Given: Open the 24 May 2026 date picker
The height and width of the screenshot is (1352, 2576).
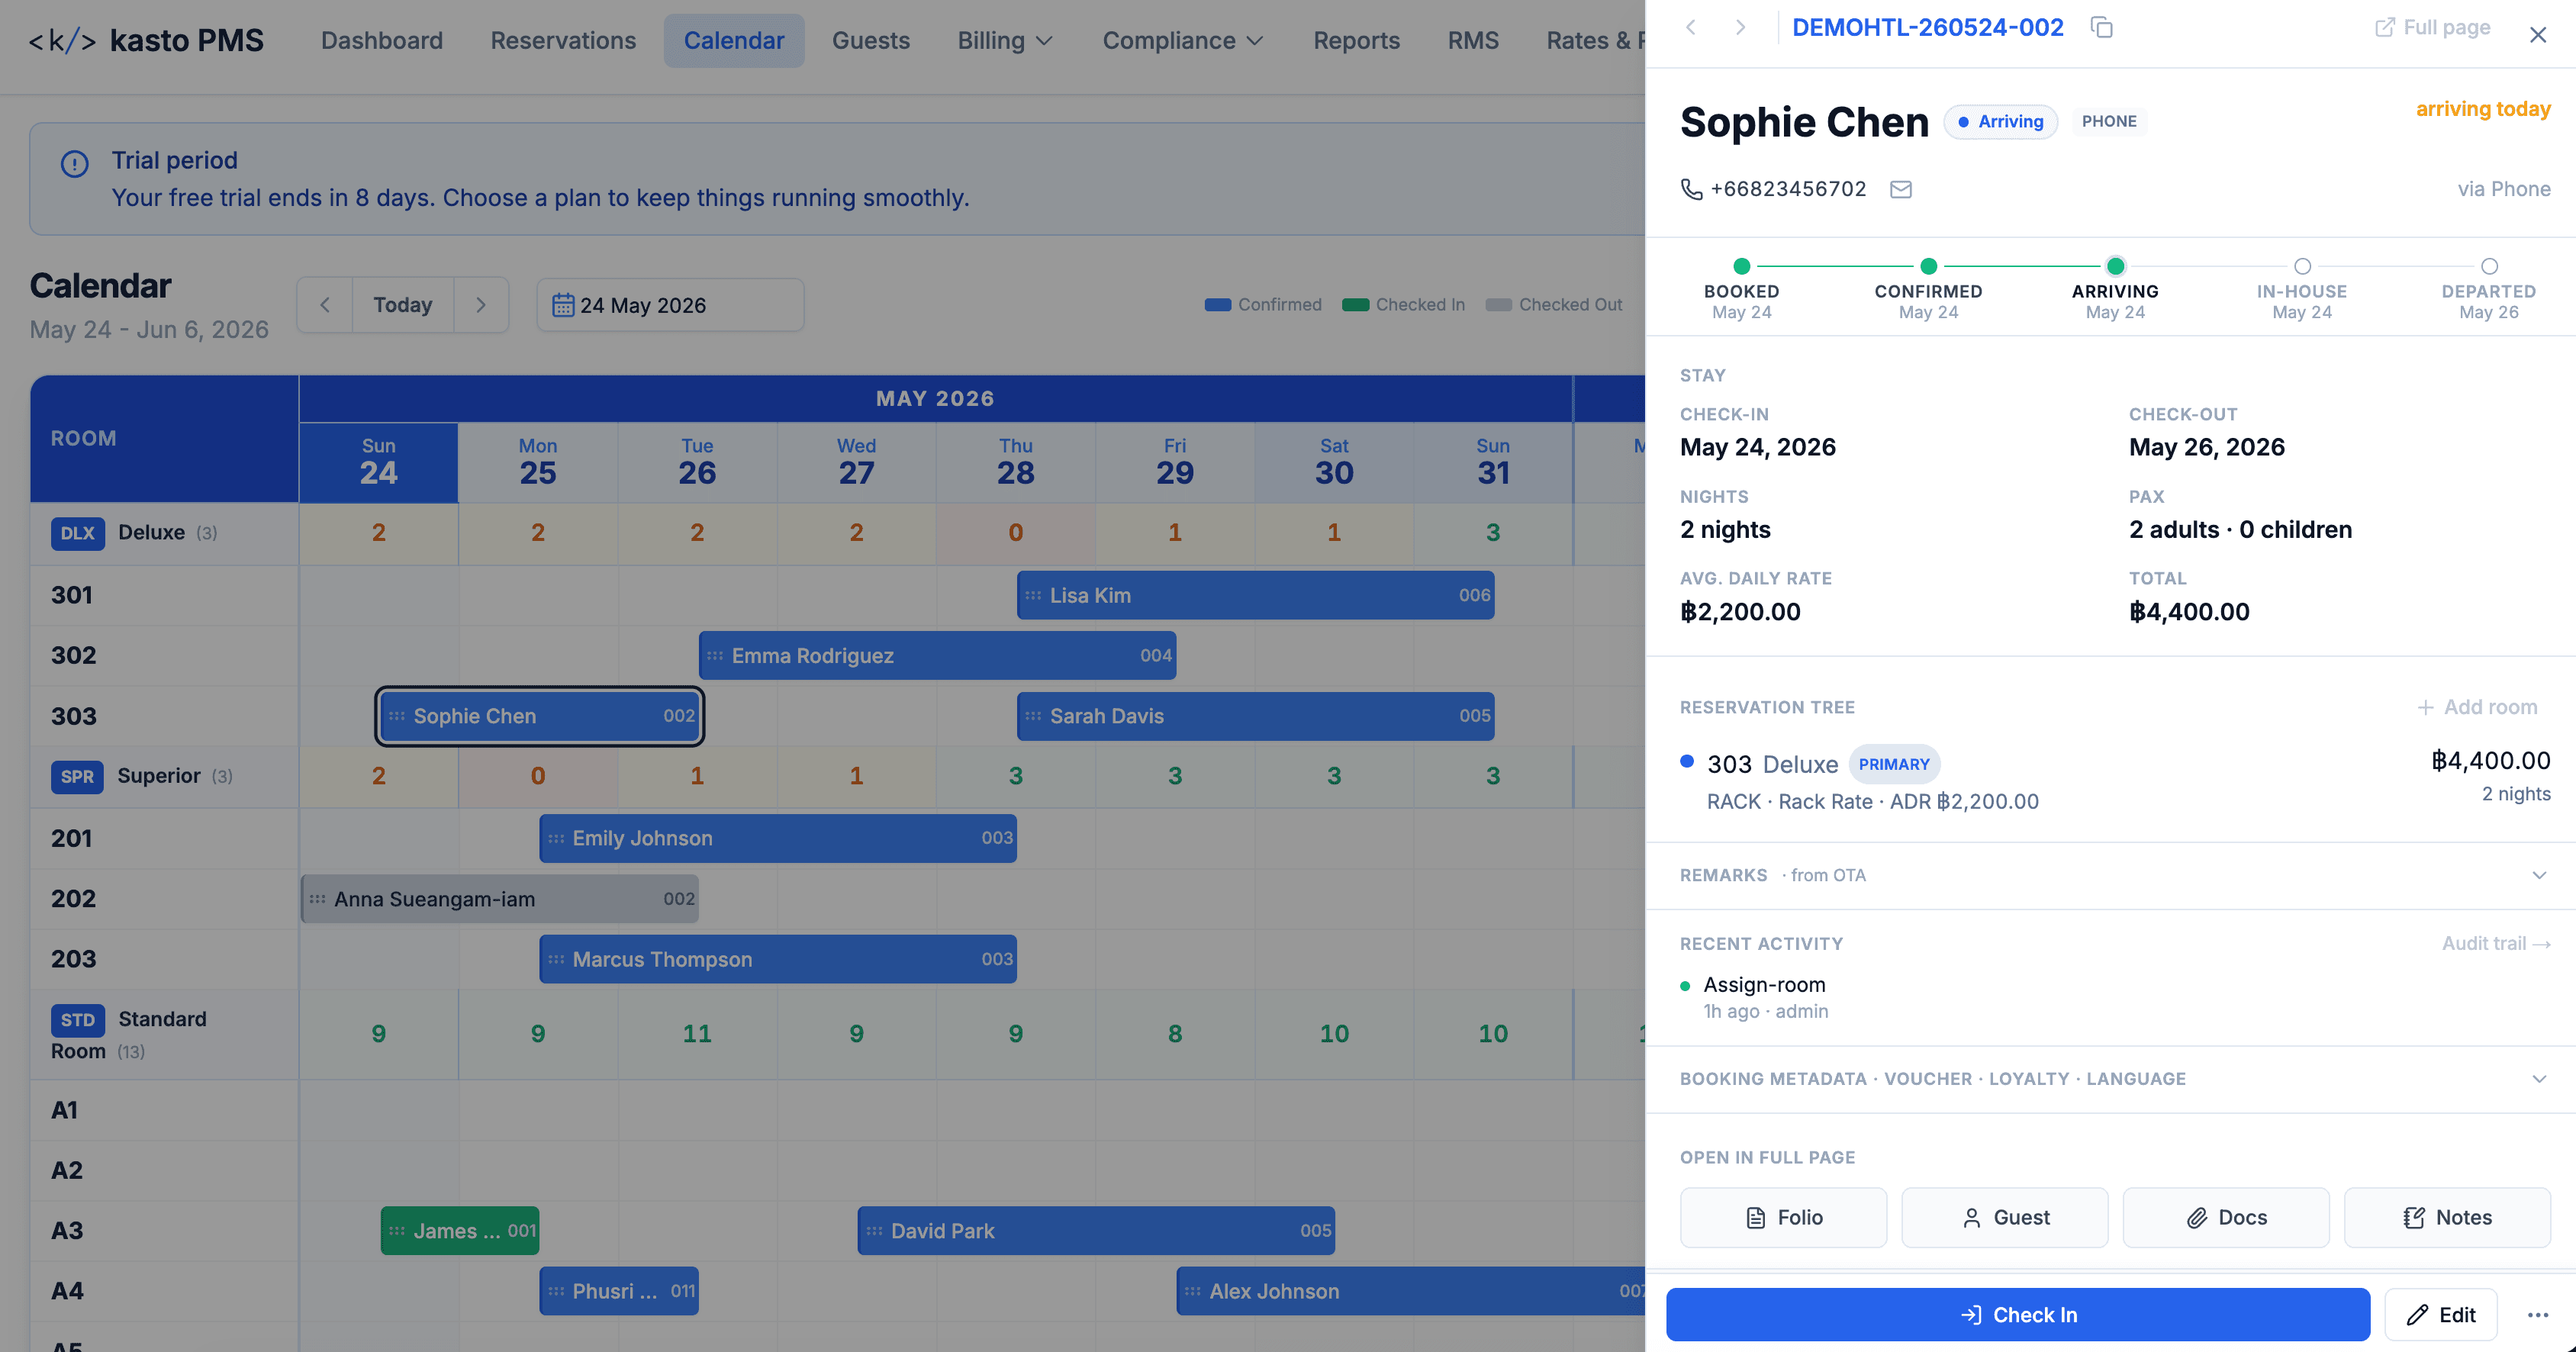Looking at the screenshot, I should point(670,305).
